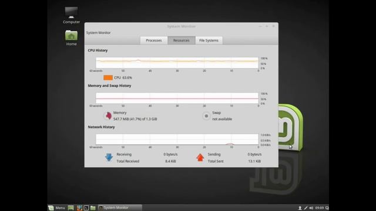The height and width of the screenshot is (211, 376).
Task: Switch to the Processes tab
Action: pos(154,40)
